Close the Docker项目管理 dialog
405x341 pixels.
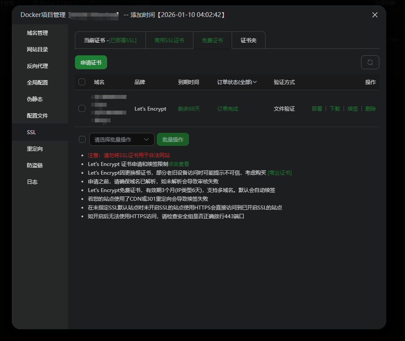(x=375, y=15)
